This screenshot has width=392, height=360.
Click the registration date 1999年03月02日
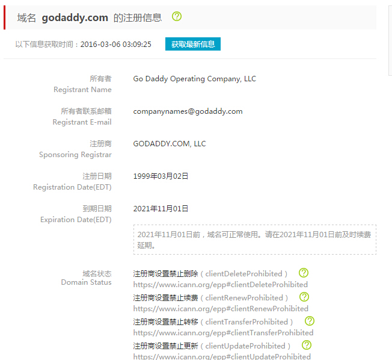click(x=161, y=176)
